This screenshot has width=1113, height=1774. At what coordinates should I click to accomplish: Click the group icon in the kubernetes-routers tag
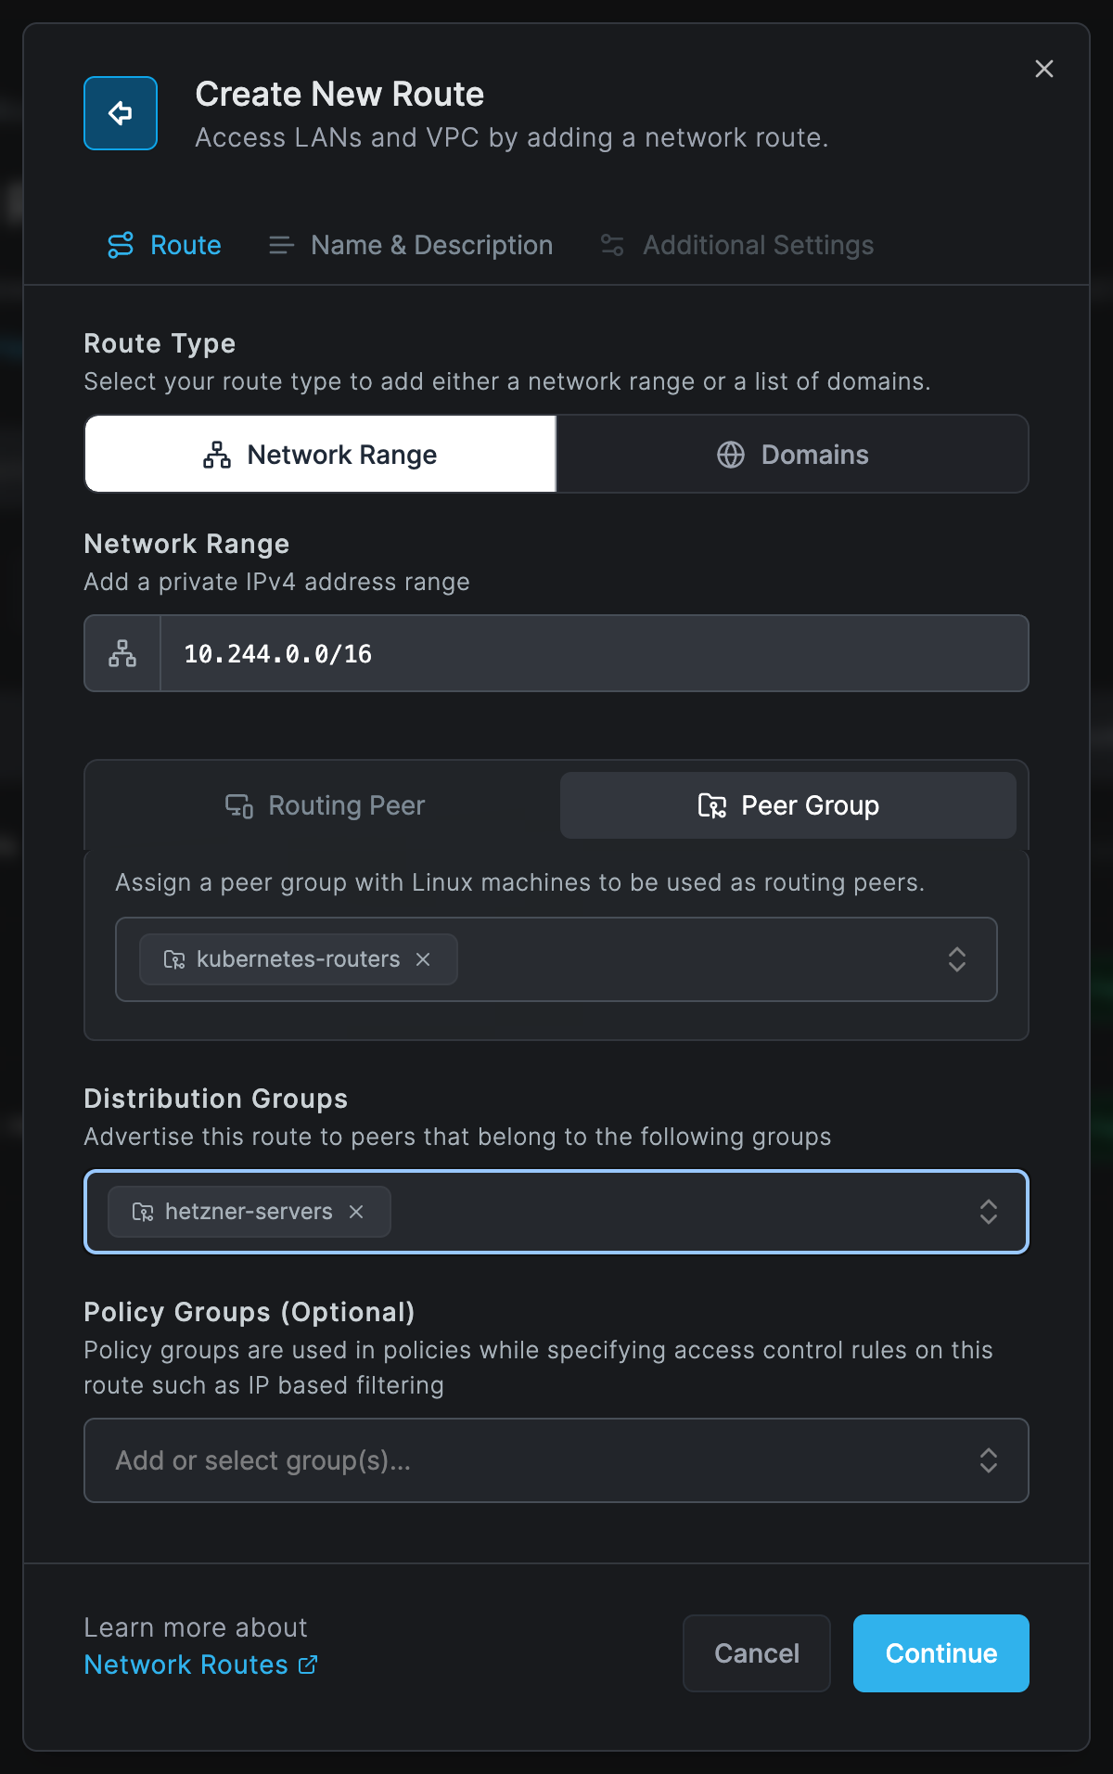[174, 959]
